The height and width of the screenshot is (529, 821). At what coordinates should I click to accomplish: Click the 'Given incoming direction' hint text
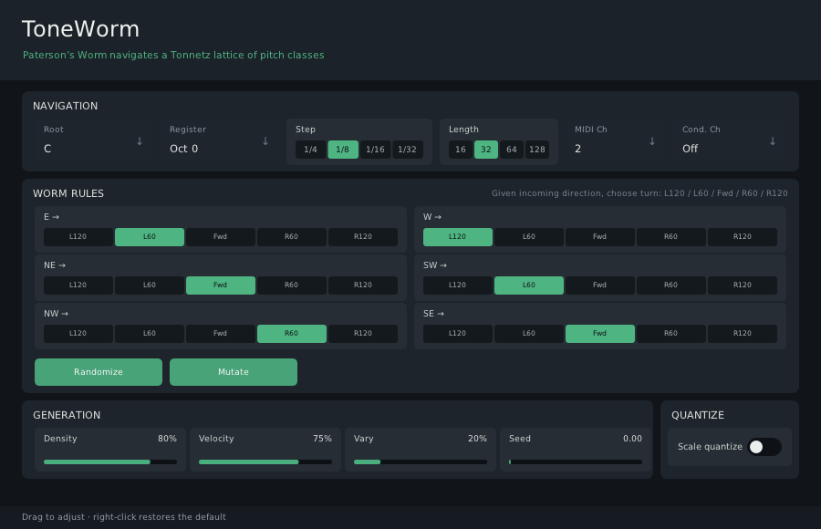tap(639, 193)
